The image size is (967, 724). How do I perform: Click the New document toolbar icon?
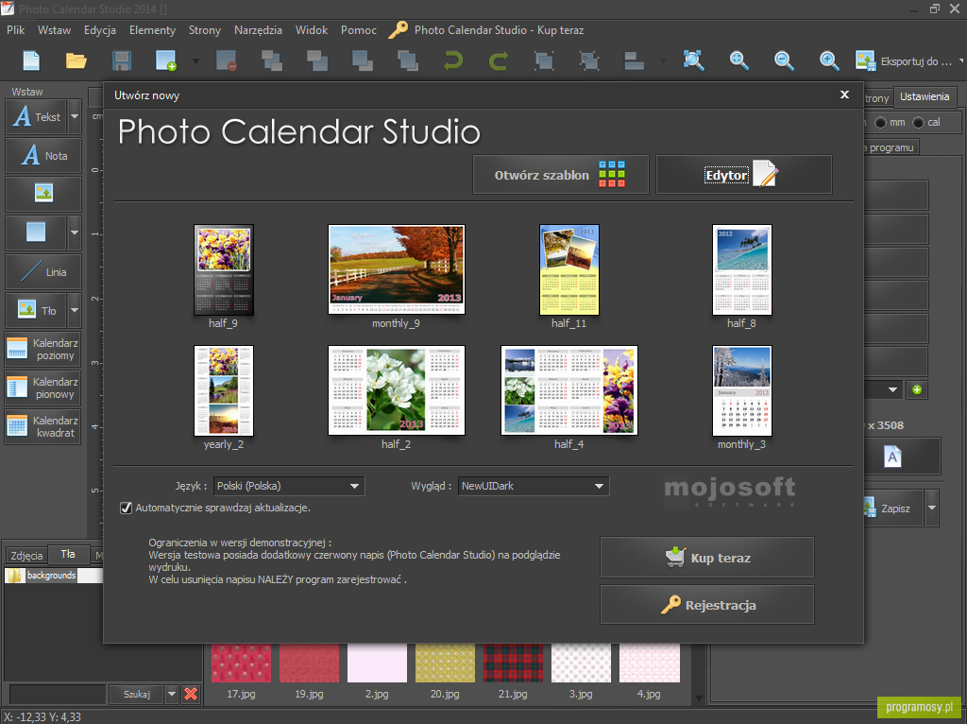pyautogui.click(x=31, y=60)
